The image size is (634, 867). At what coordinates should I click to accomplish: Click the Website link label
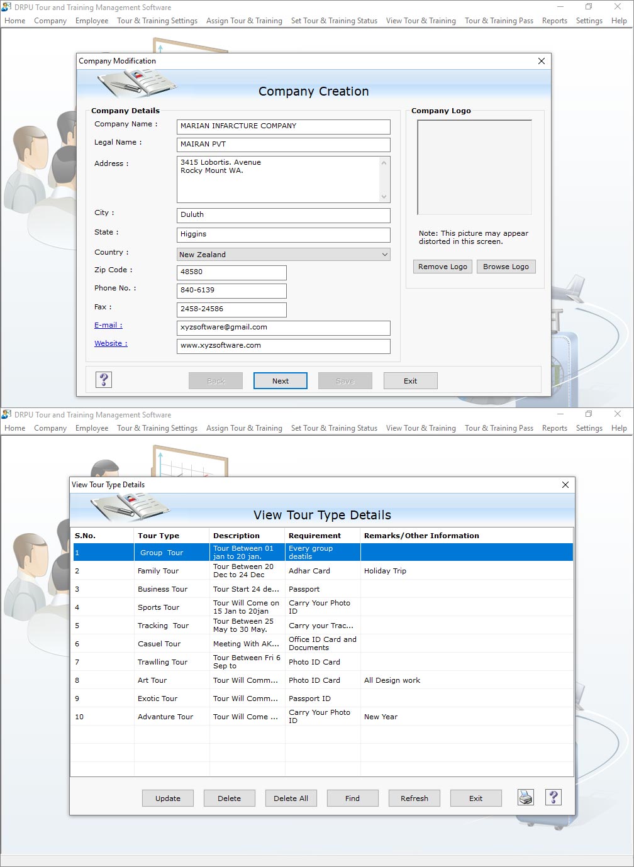click(110, 343)
